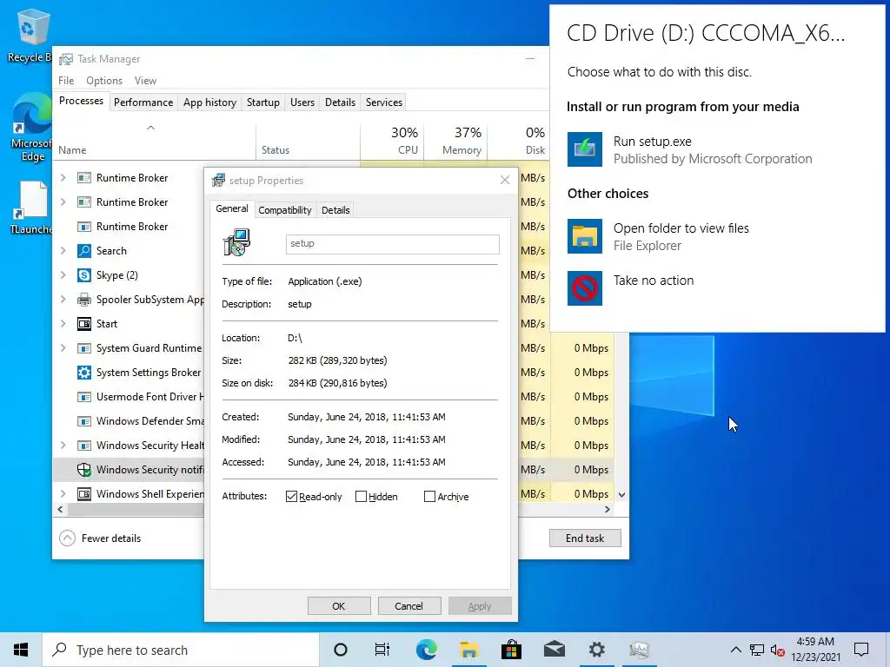Expand the first Runtime Broker process
890x667 pixels.
63,177
